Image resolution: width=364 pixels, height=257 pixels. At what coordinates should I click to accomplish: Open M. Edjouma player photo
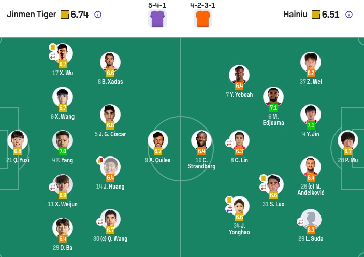click(x=273, y=97)
